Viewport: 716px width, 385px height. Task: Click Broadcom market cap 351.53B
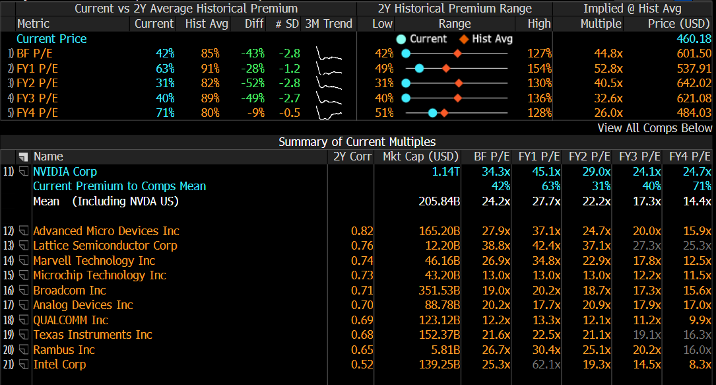439,291
